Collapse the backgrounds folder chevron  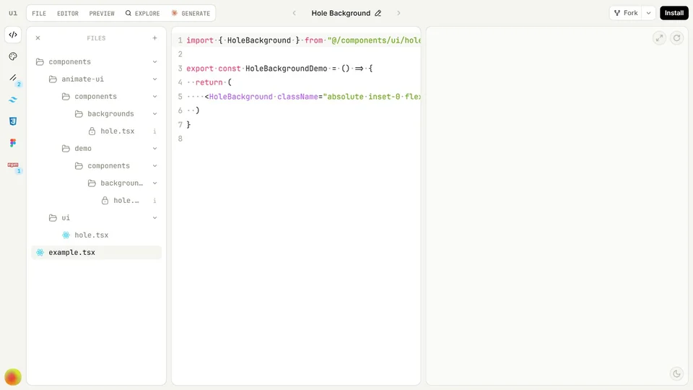pyautogui.click(x=154, y=113)
